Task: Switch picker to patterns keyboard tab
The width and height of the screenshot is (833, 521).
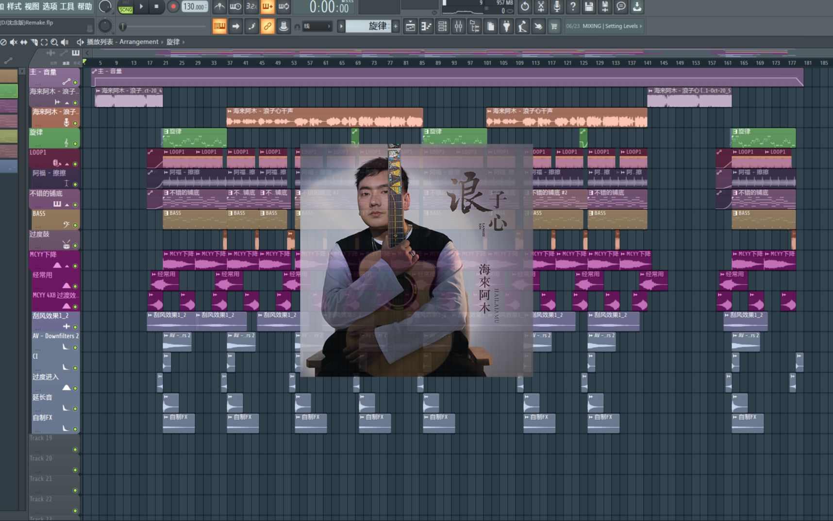Action: pyautogui.click(x=75, y=53)
